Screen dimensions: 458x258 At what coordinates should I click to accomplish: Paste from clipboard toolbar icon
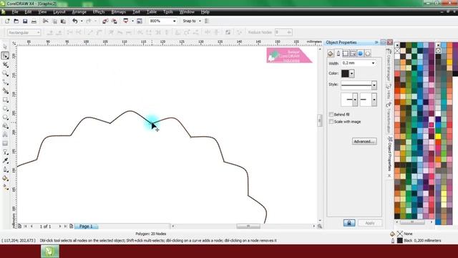point(63,21)
